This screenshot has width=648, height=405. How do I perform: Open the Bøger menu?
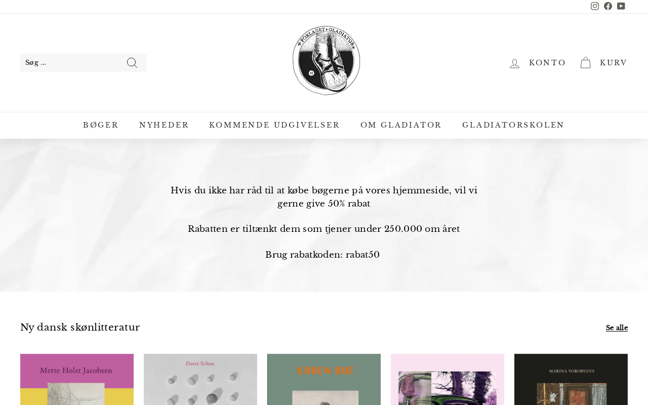(101, 125)
